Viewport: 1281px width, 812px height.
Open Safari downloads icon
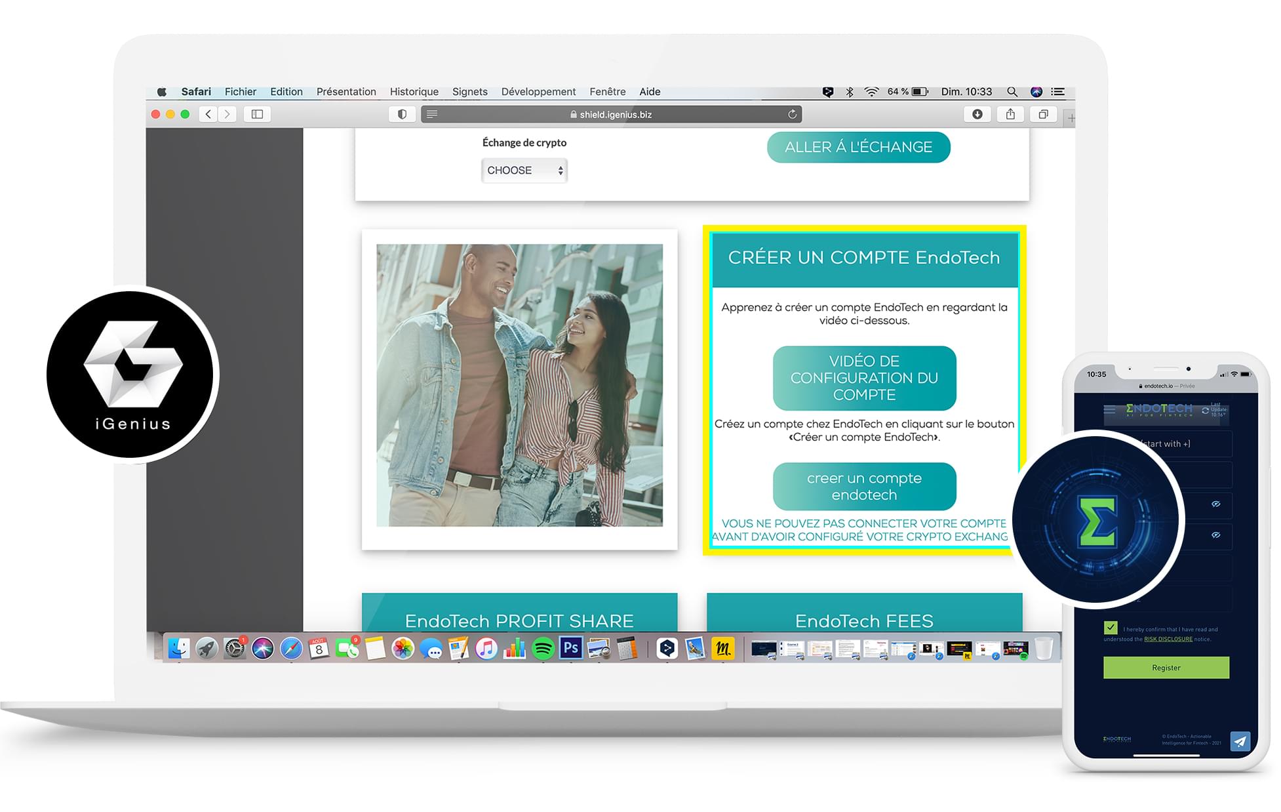tap(977, 114)
